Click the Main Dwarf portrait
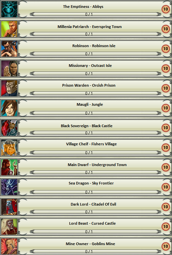This screenshot has height=255, width=172. [x=9, y=167]
